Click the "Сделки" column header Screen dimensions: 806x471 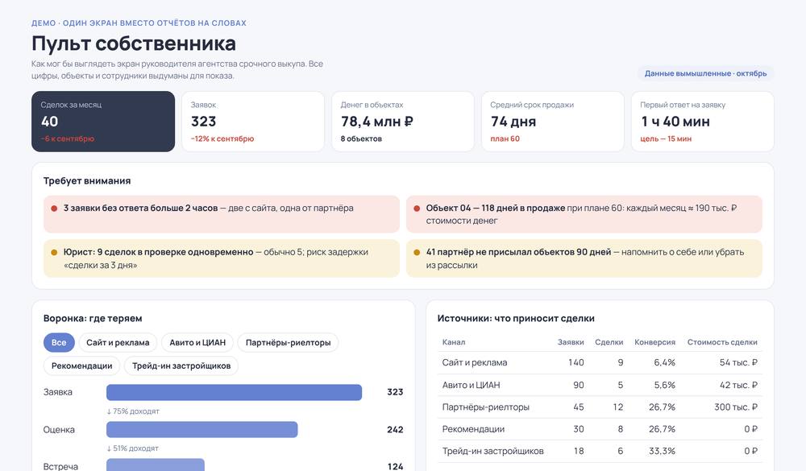pos(609,342)
